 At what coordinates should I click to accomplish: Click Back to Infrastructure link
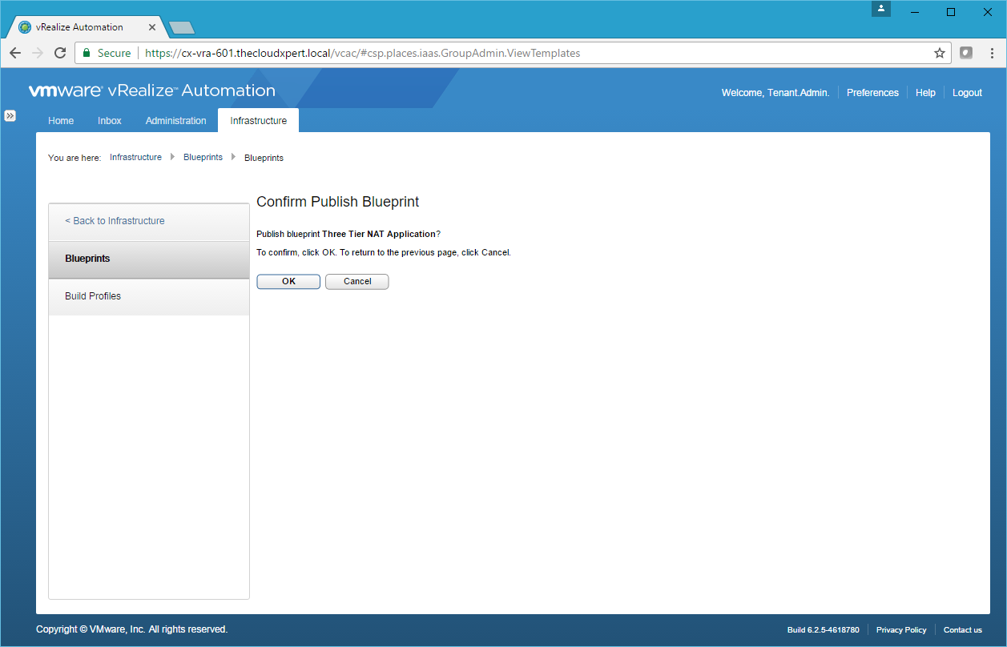(115, 221)
